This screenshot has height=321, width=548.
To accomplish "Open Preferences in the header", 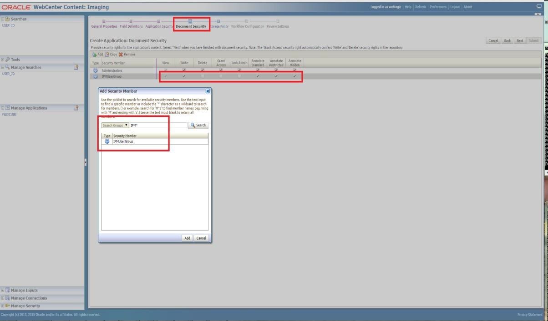I will tap(438, 7).
